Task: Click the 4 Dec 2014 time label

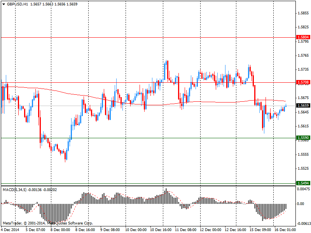Action: point(10,230)
